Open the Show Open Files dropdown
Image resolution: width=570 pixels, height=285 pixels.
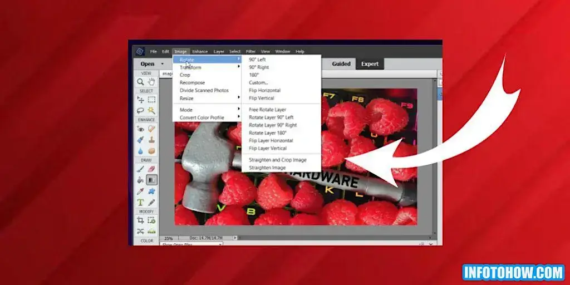coord(191,244)
